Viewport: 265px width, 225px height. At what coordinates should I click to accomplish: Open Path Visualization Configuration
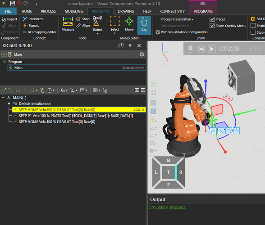(x=182, y=32)
